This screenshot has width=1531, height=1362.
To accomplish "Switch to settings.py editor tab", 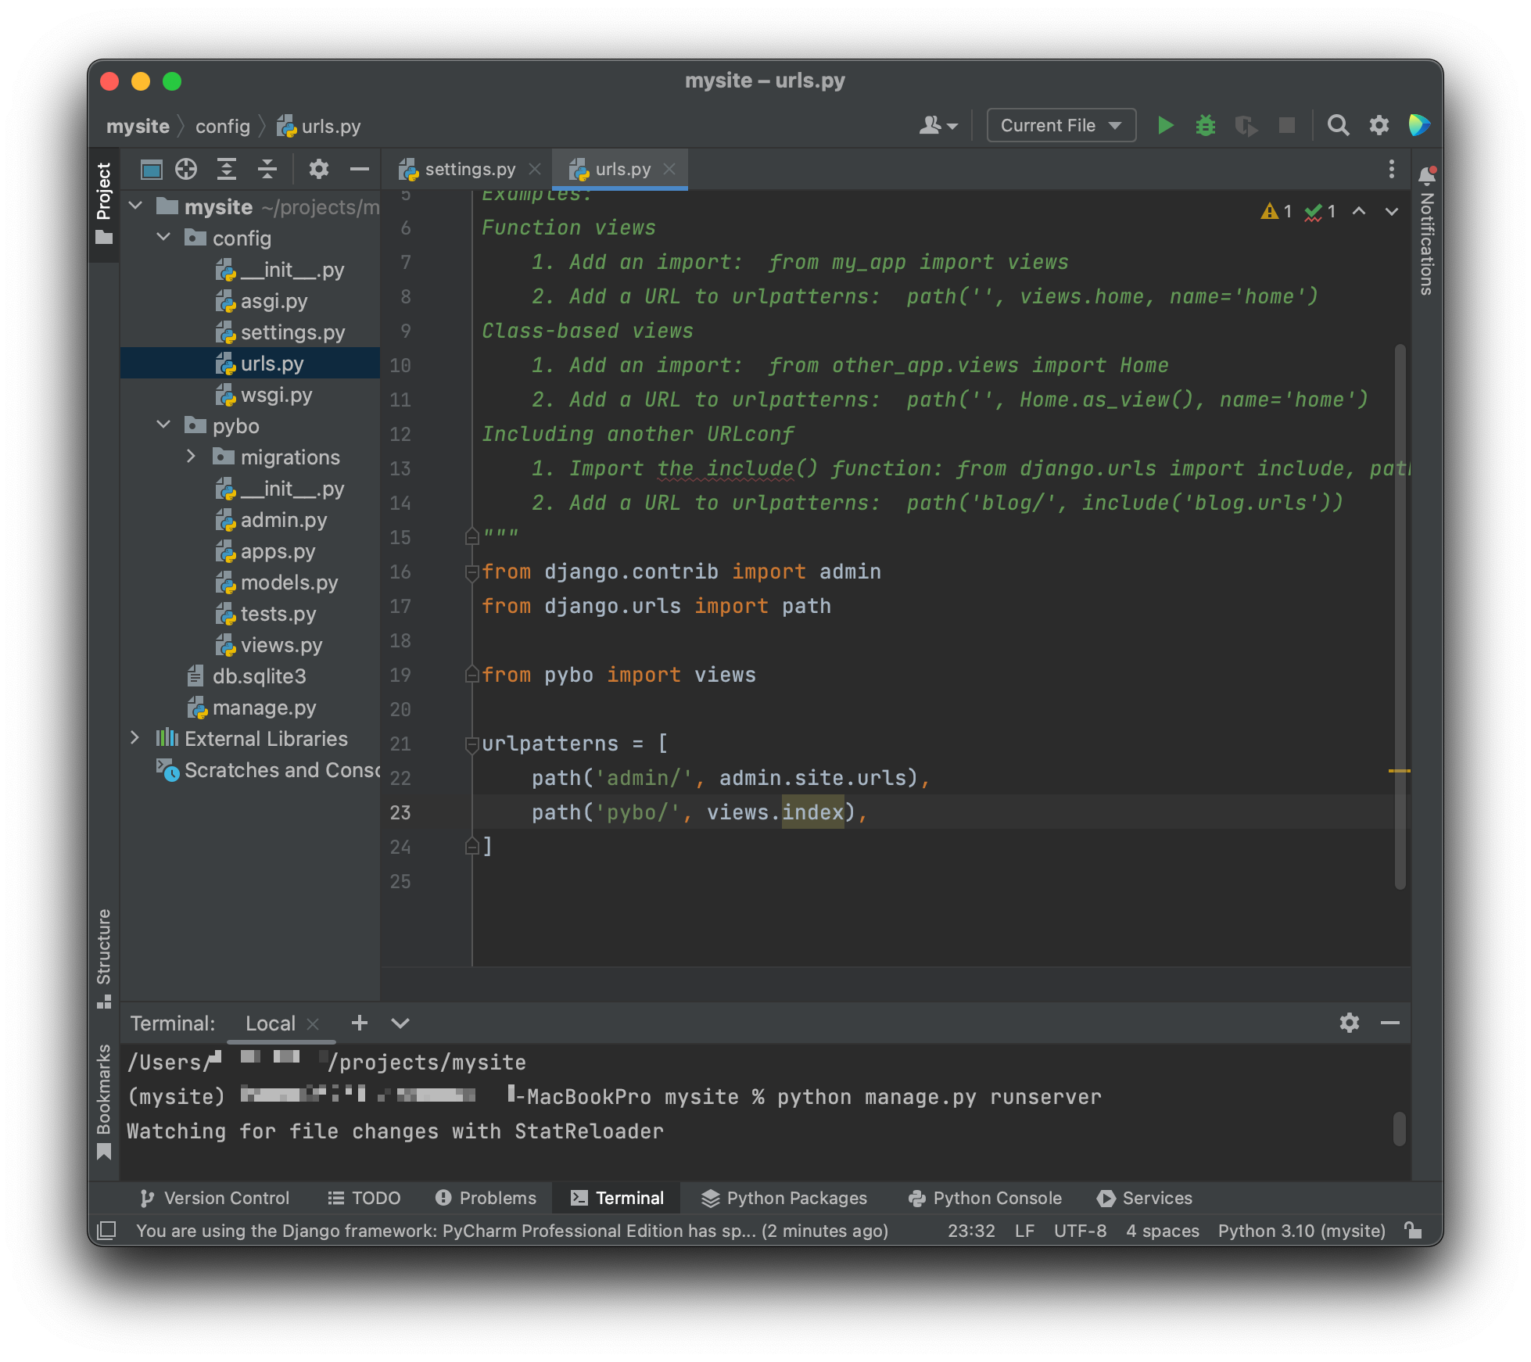I will click(x=468, y=169).
